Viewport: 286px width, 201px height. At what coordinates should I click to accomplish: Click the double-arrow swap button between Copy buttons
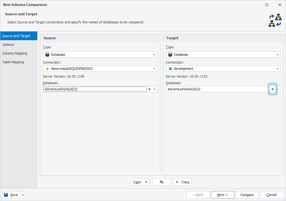click(x=161, y=182)
